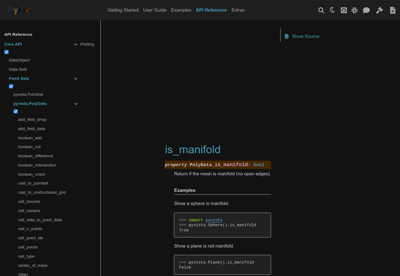Toggle dark mode with the moon icon
Screen dimensions: 400x276
point(332,10)
